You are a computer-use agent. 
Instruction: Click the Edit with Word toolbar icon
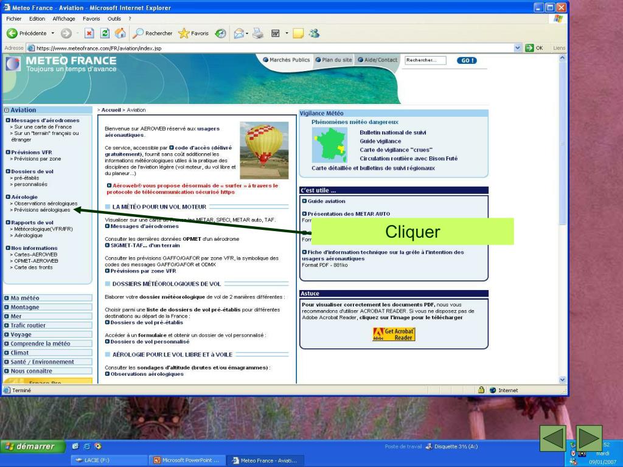coord(275,33)
